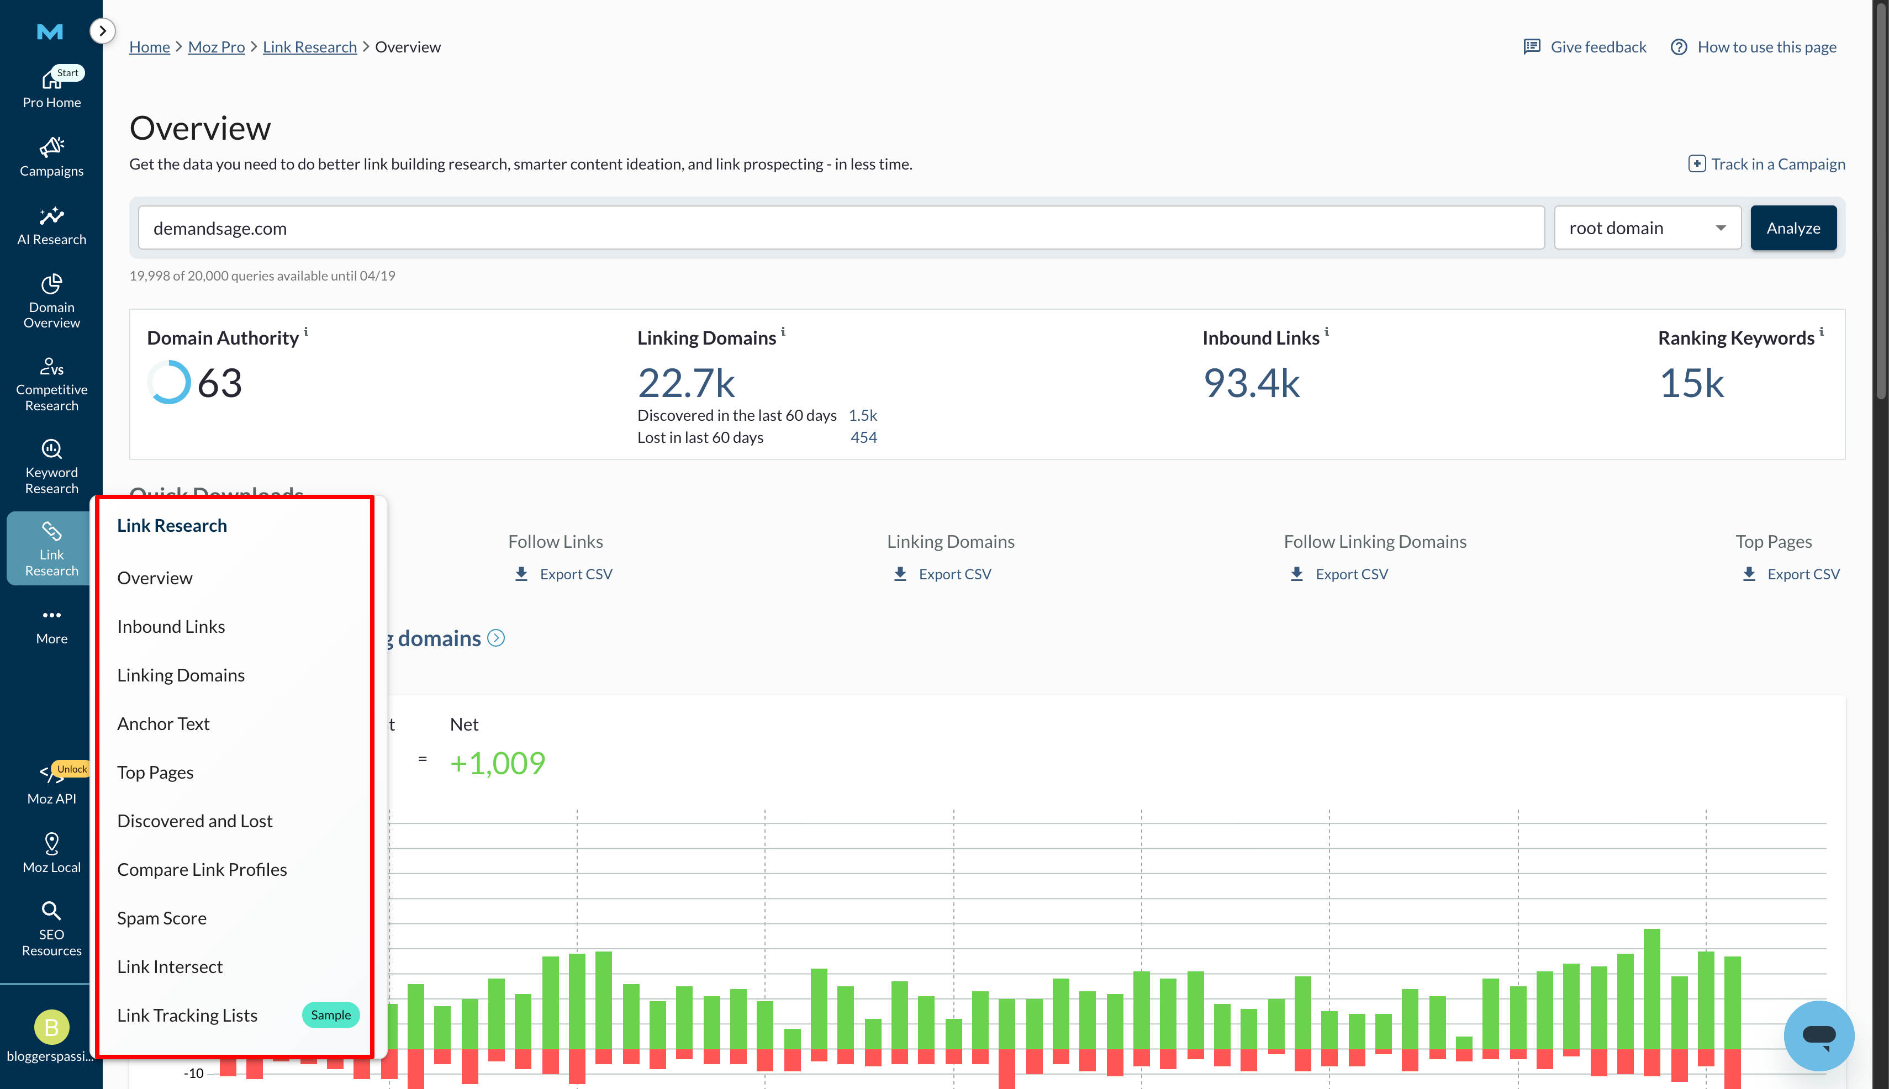Image resolution: width=1889 pixels, height=1089 pixels.
Task: Open Keyword Research in the sidebar
Action: pos(51,465)
